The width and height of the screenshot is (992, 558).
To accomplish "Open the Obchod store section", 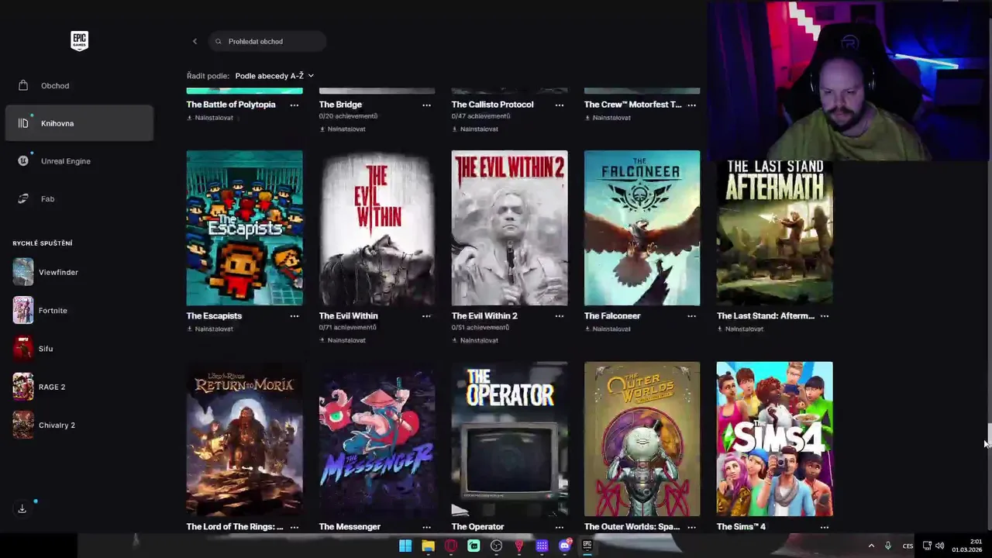I will [79, 85].
